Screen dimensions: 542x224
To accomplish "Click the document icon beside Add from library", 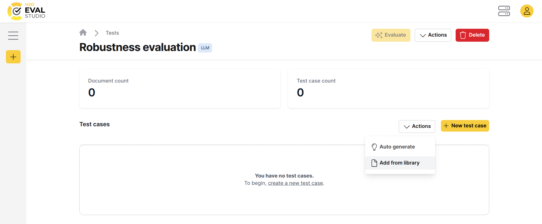I will [374, 163].
